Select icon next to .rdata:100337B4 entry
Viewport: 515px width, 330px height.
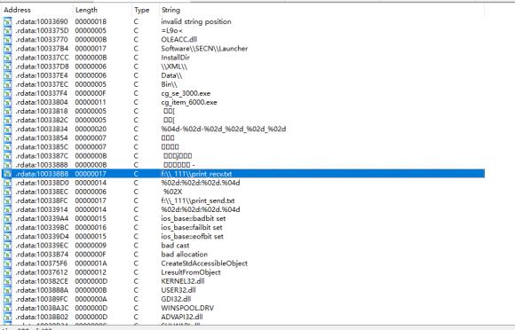point(7,49)
